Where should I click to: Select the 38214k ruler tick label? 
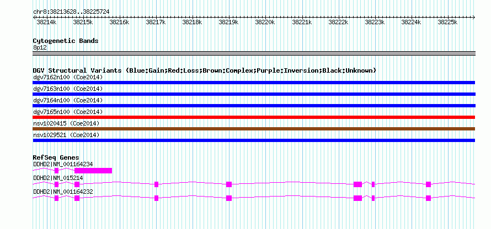46,22
